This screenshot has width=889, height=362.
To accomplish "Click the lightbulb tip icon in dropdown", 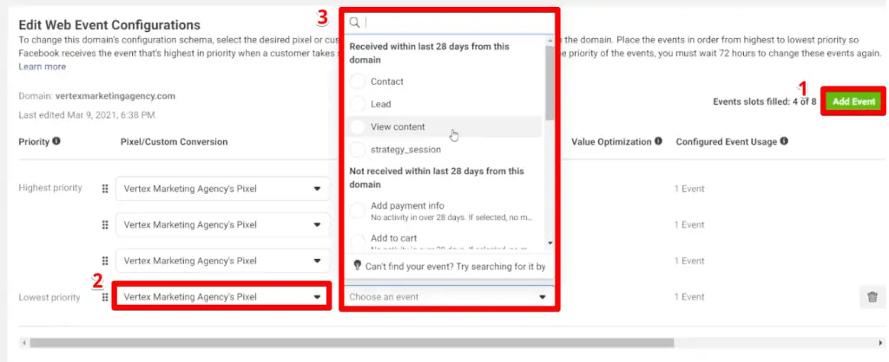I will point(357,265).
